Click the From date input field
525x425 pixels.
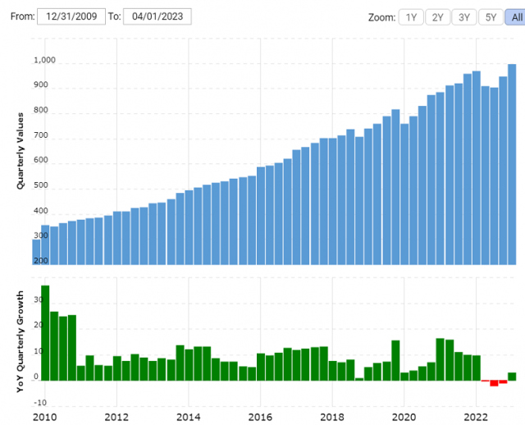71,17
